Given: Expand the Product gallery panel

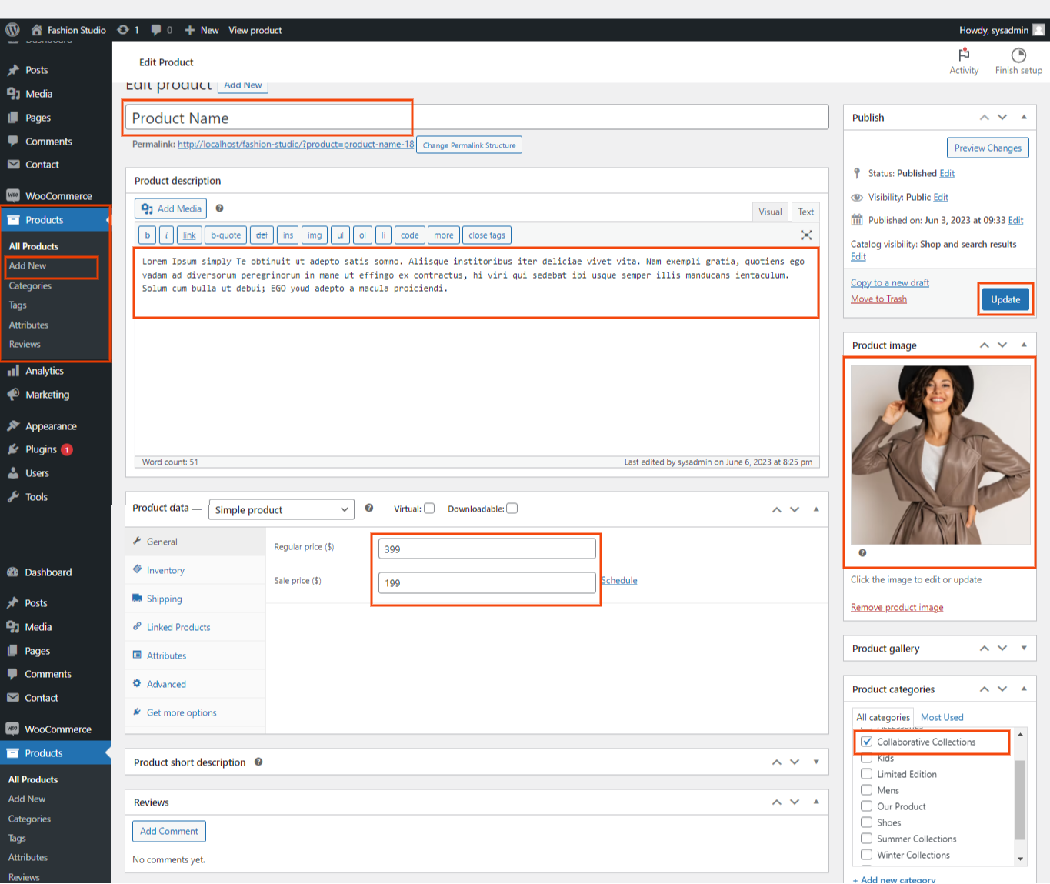Looking at the screenshot, I should pyautogui.click(x=1023, y=648).
